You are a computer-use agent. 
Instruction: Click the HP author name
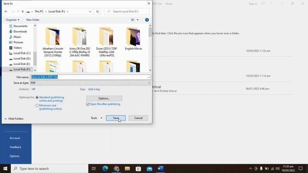[34, 89]
